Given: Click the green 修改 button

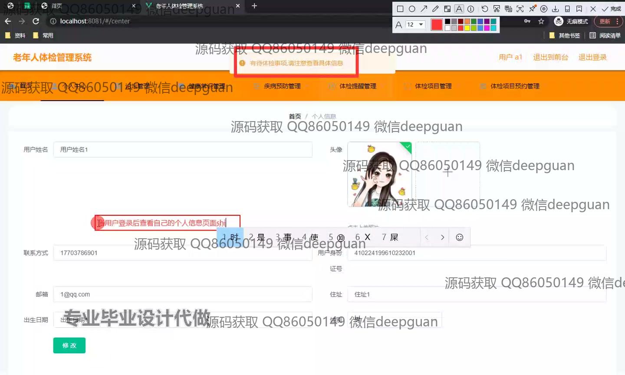Looking at the screenshot, I should point(69,345).
